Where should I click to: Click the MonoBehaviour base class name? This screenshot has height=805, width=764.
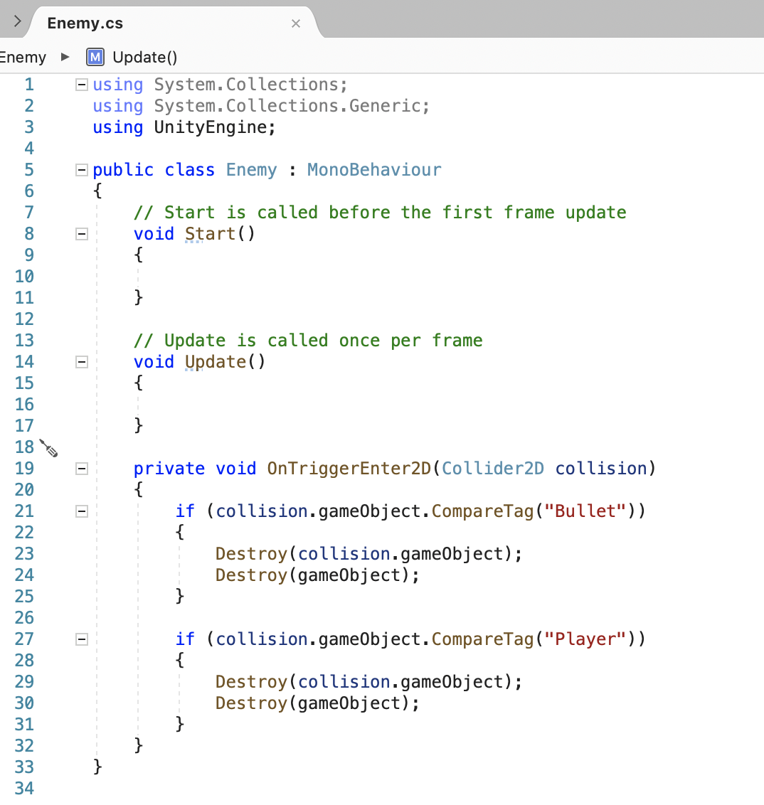(374, 170)
